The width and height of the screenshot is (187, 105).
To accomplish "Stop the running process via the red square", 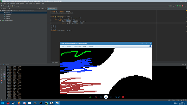I will (x=182, y=6).
